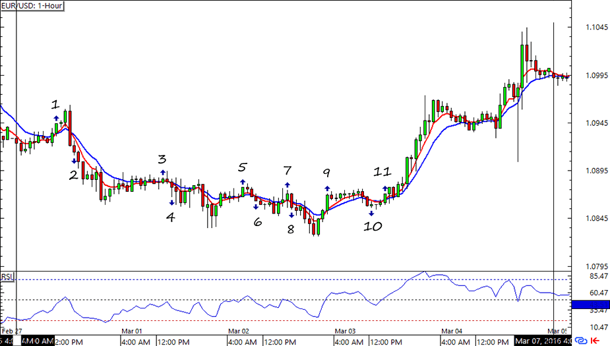This screenshot has width=610, height=346.
Task: Click the 85.47 RSI level value
Action: (599, 276)
